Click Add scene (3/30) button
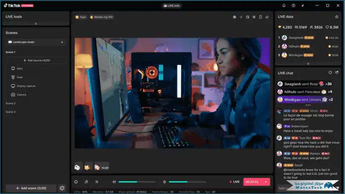Image resolution: width=345 pixels, height=194 pixels. click(x=31, y=188)
